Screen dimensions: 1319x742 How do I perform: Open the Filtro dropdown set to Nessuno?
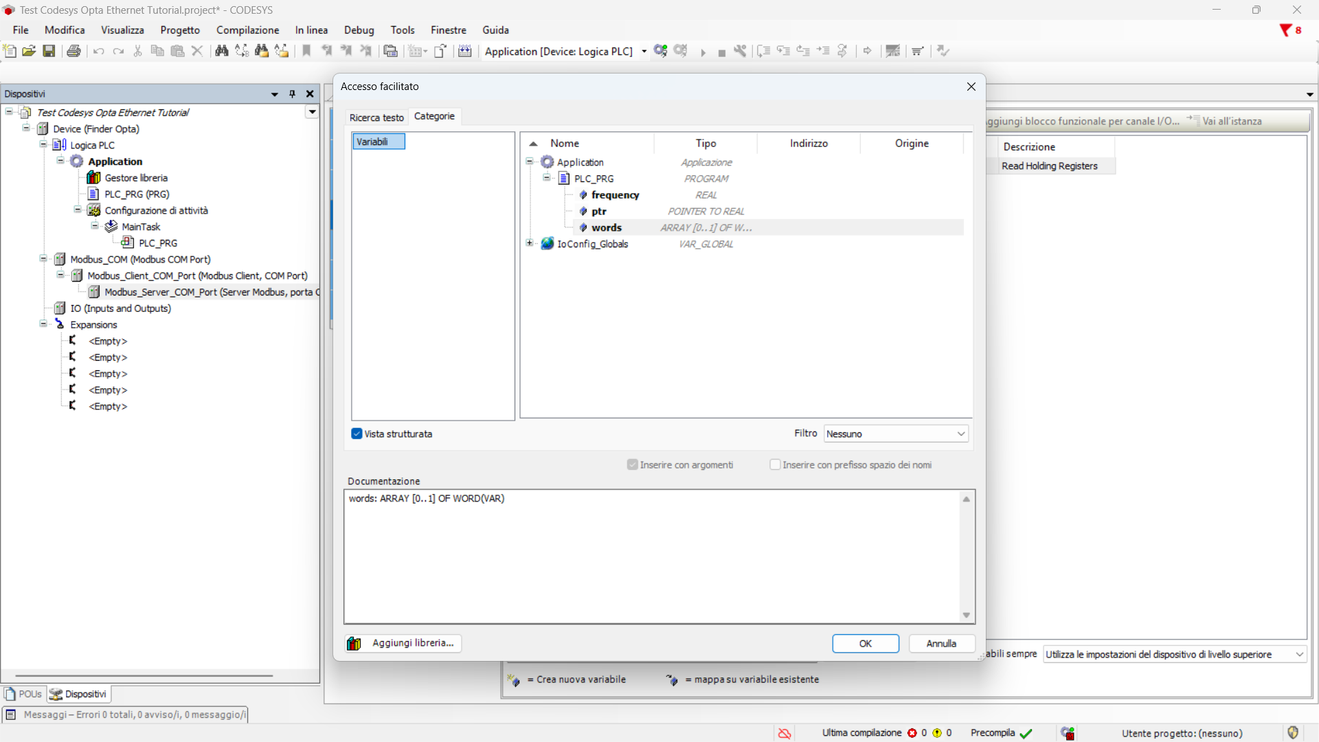click(896, 434)
